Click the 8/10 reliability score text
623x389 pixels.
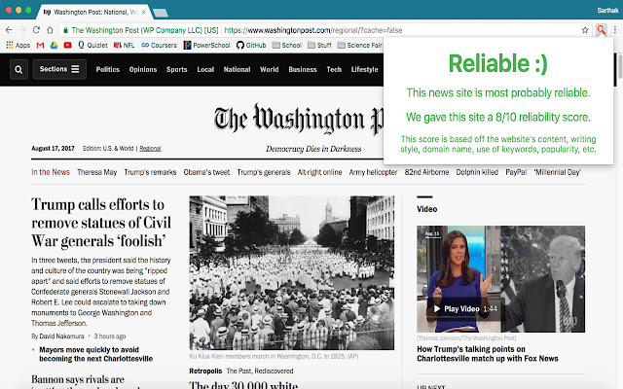point(497,117)
